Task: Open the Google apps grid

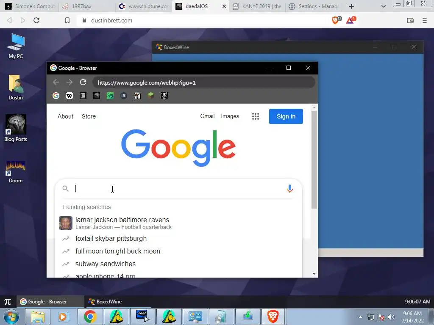Action: click(256, 116)
